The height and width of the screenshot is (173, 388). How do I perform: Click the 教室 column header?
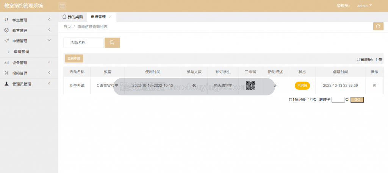pos(107,72)
